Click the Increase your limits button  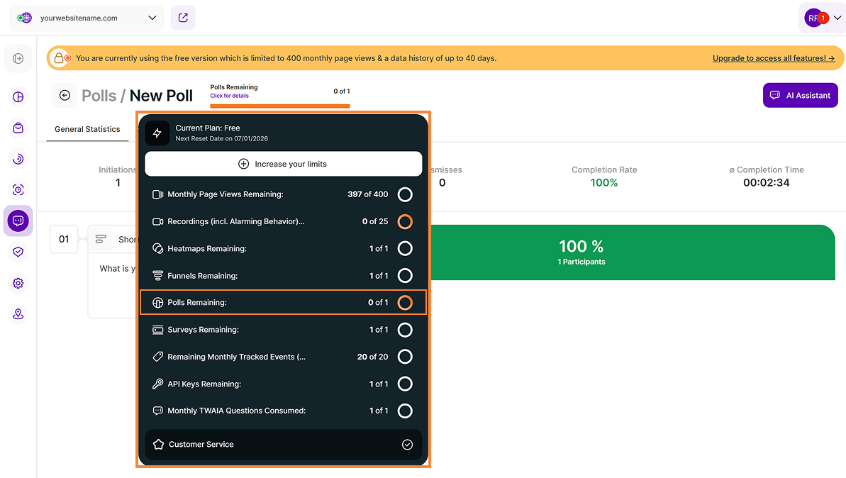(283, 164)
